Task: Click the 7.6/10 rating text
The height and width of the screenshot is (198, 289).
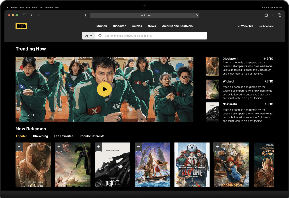Action: point(269,104)
